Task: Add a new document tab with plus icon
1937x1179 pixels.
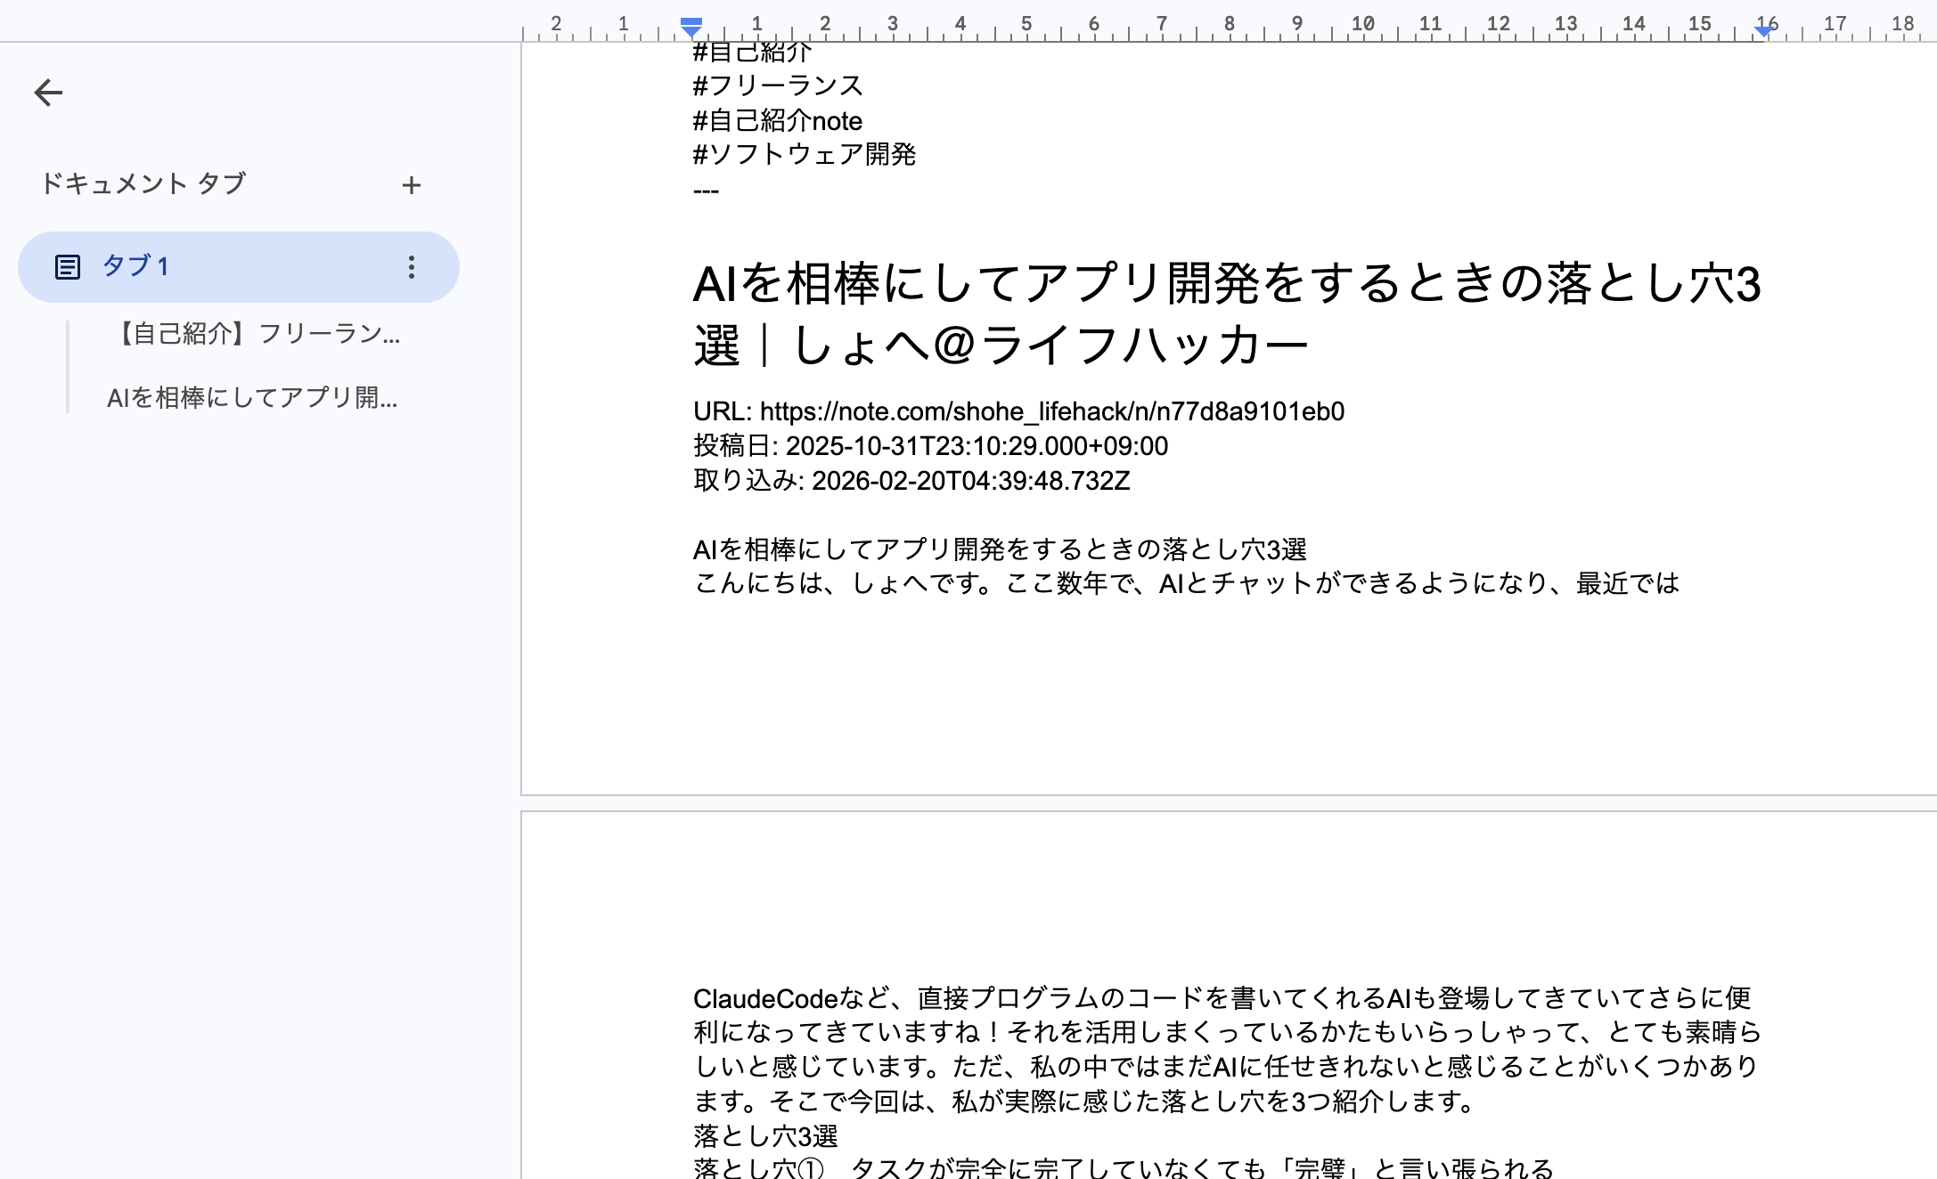Action: pyautogui.click(x=411, y=185)
